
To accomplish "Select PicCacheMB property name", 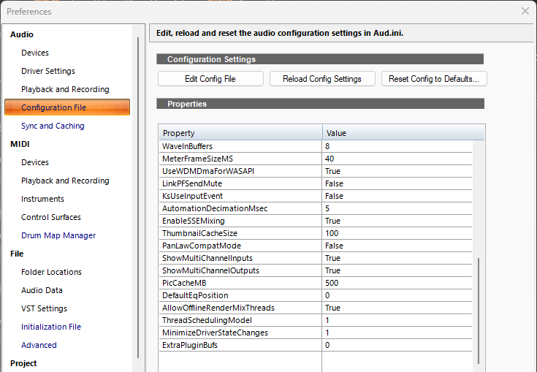I will pyautogui.click(x=184, y=283).
